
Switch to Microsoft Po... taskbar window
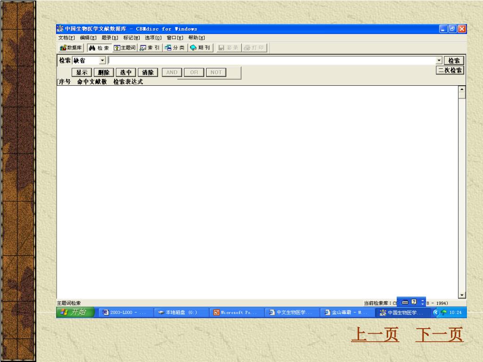coord(236,313)
